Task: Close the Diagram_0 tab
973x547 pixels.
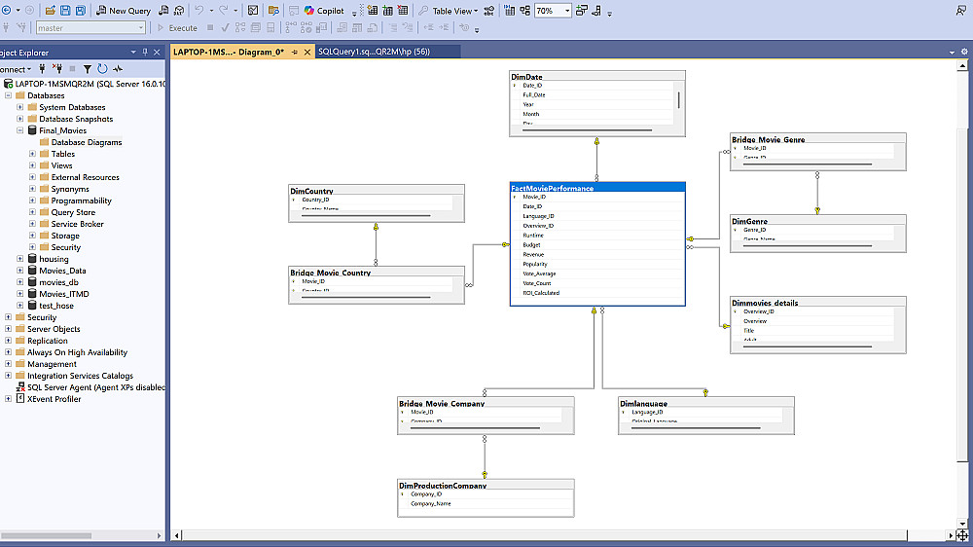Action: 307,52
